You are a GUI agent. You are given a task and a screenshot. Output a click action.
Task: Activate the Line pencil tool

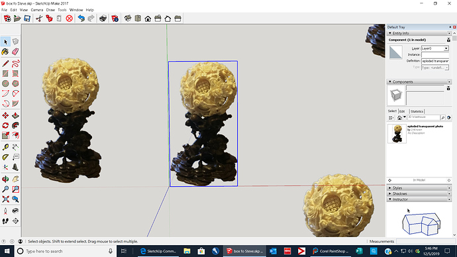point(5,64)
